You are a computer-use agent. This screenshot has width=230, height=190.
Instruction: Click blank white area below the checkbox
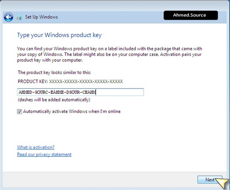click(x=115, y=129)
